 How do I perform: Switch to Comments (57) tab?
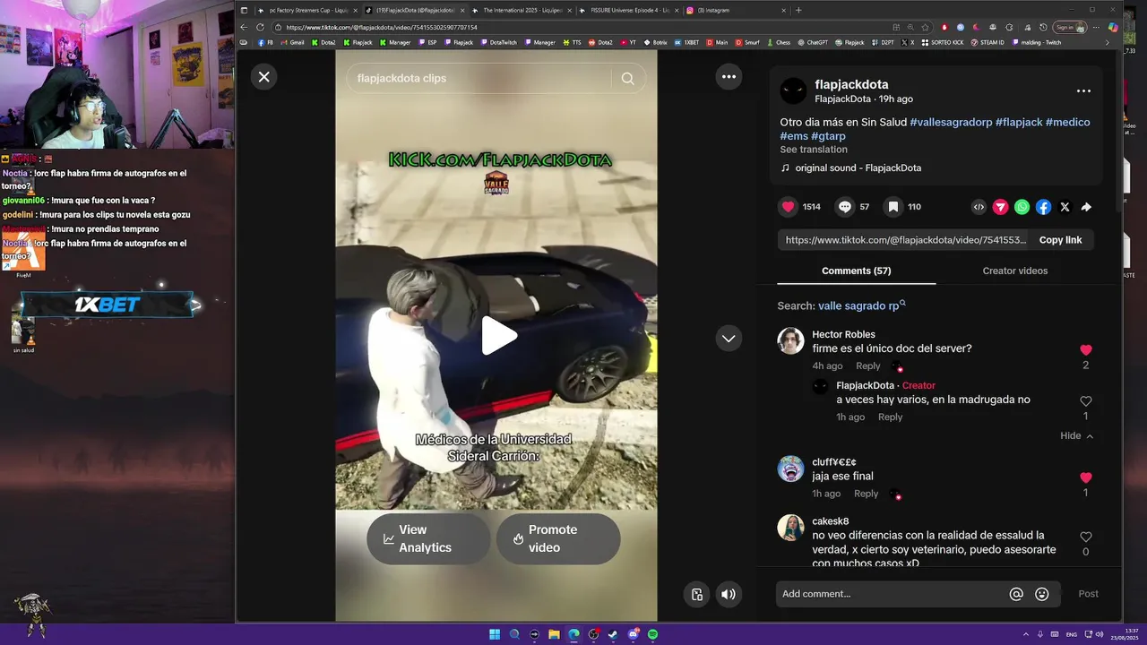[856, 271]
